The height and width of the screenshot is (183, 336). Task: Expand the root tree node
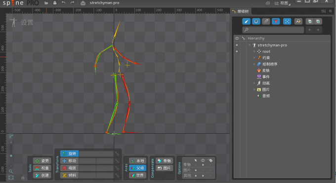coord(254,51)
